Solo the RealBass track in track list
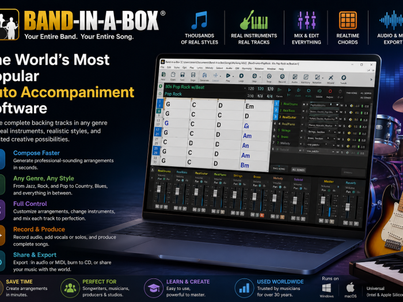Image resolution: width=403 pixels, height=302 pixels. tap(345, 112)
